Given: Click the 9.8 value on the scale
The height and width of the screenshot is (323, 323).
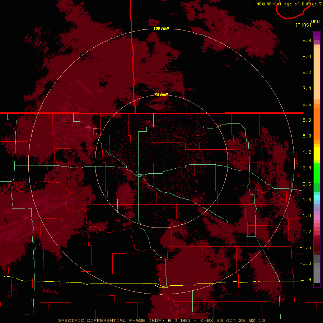Looking at the screenshot, I should pos(307,40).
